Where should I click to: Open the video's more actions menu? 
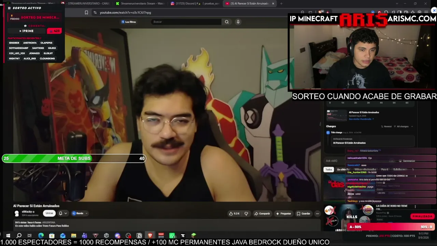317,214
